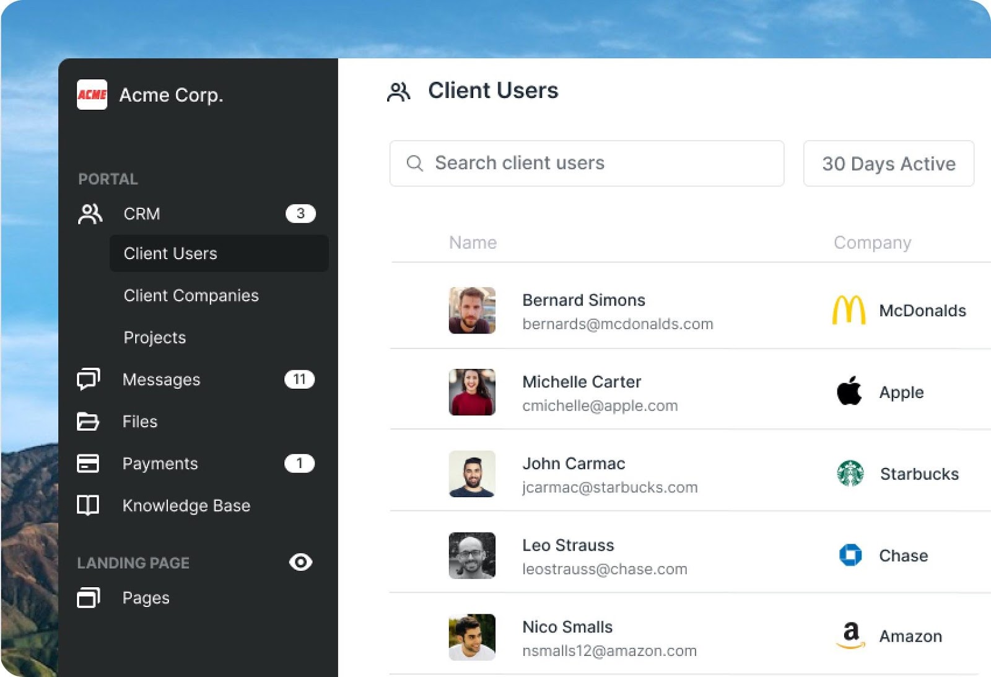Open Client Companies in the sidebar
991x677 pixels.
click(191, 296)
